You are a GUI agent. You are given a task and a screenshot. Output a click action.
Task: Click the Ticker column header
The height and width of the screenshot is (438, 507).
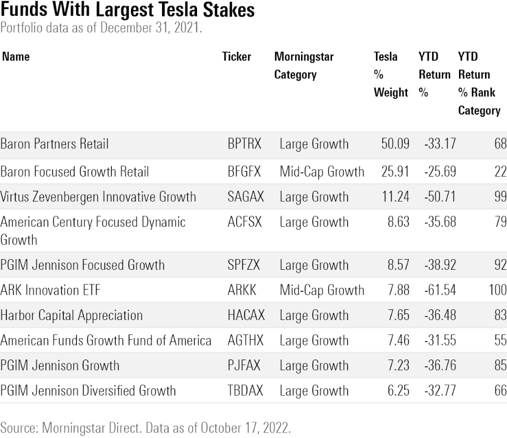(237, 56)
